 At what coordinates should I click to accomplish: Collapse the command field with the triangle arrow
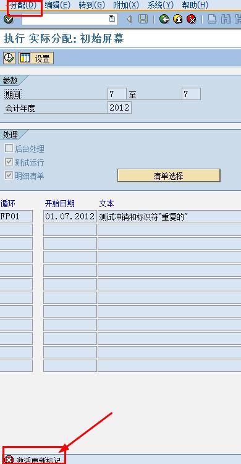point(129,20)
